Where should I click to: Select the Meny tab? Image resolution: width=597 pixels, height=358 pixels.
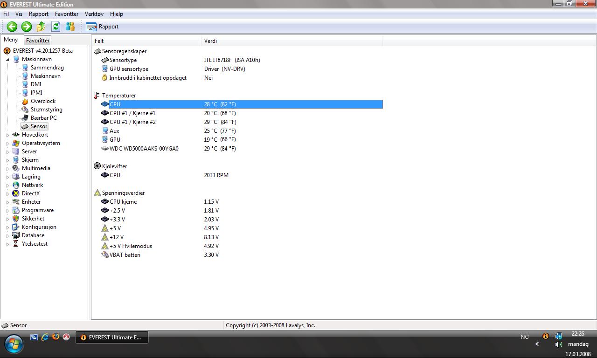(x=11, y=40)
